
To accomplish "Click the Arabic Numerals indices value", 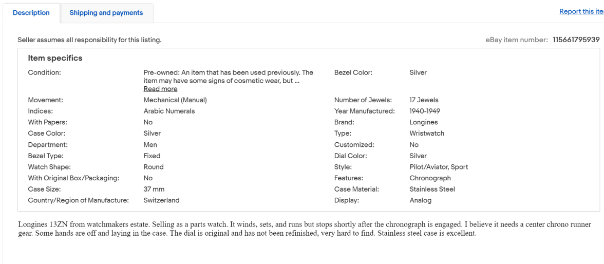I will coord(169,111).
